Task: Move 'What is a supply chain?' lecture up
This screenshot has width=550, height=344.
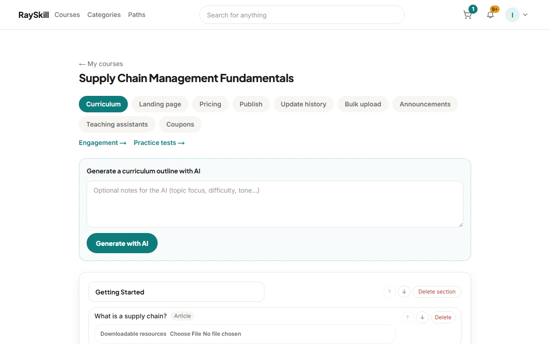Action: (408, 317)
